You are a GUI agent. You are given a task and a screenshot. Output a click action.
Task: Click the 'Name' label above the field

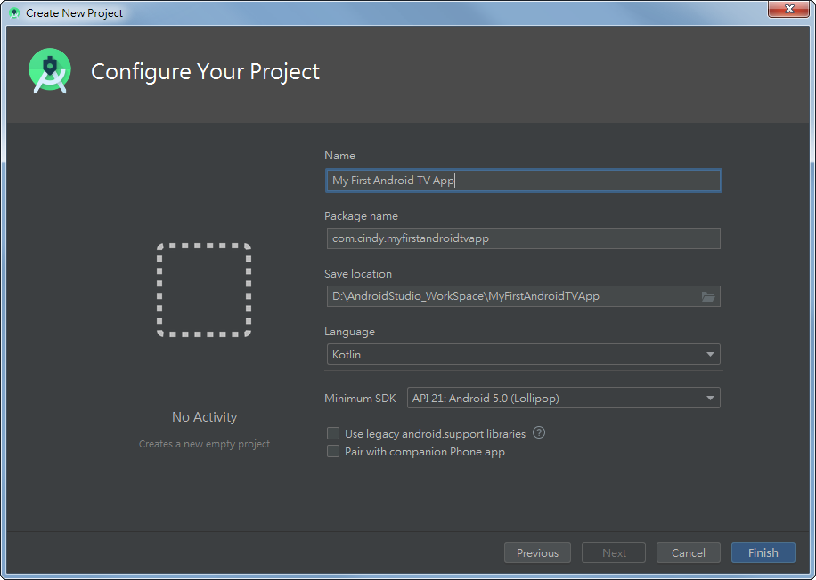pos(339,156)
